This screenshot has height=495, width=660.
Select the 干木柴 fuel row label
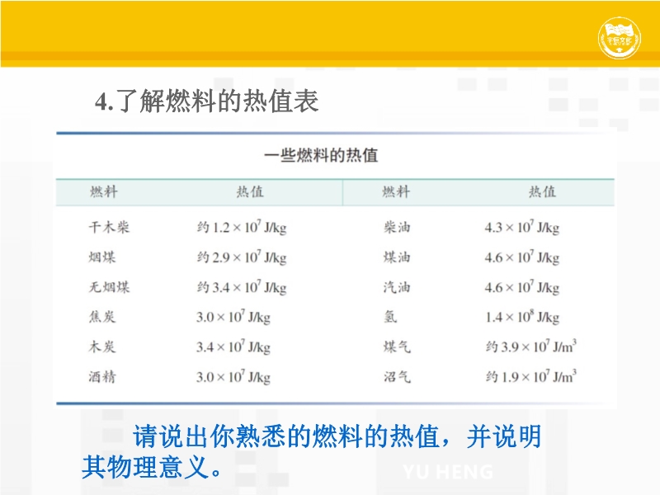(109, 228)
